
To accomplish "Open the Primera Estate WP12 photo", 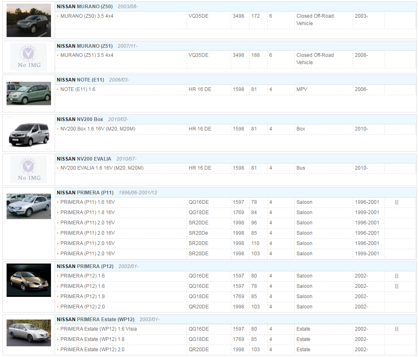I will [29, 333].
